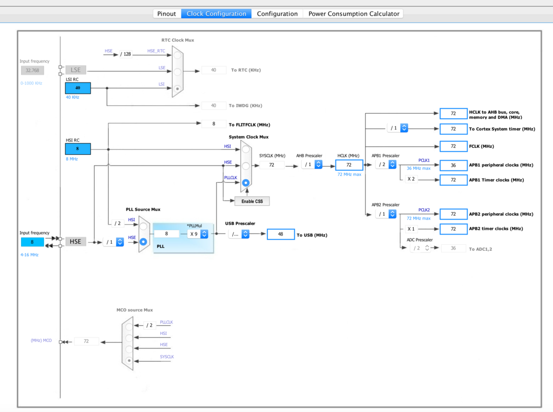Click the 'X 1' APB2 timer multiplier
The image size is (553, 412).
coord(411,229)
